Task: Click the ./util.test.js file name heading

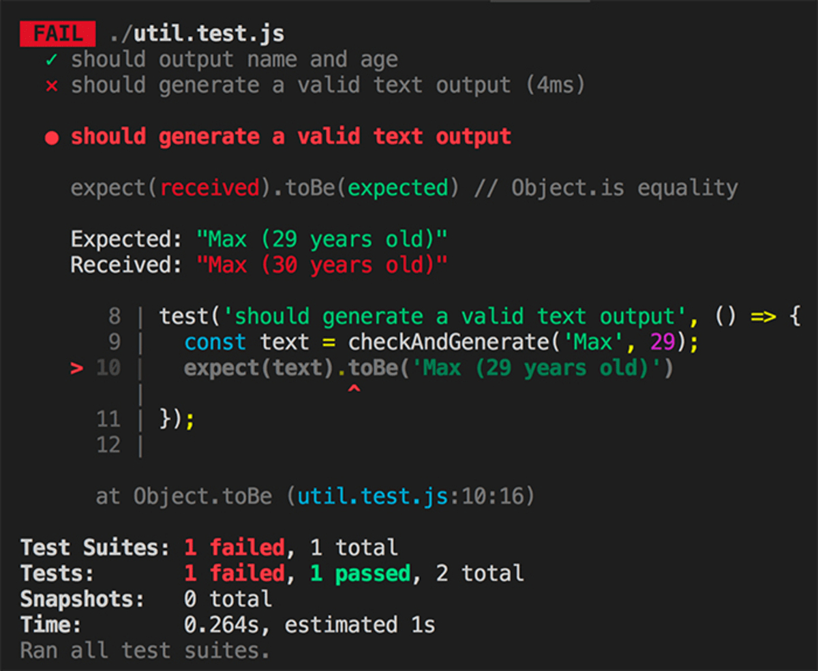Action: [x=196, y=33]
